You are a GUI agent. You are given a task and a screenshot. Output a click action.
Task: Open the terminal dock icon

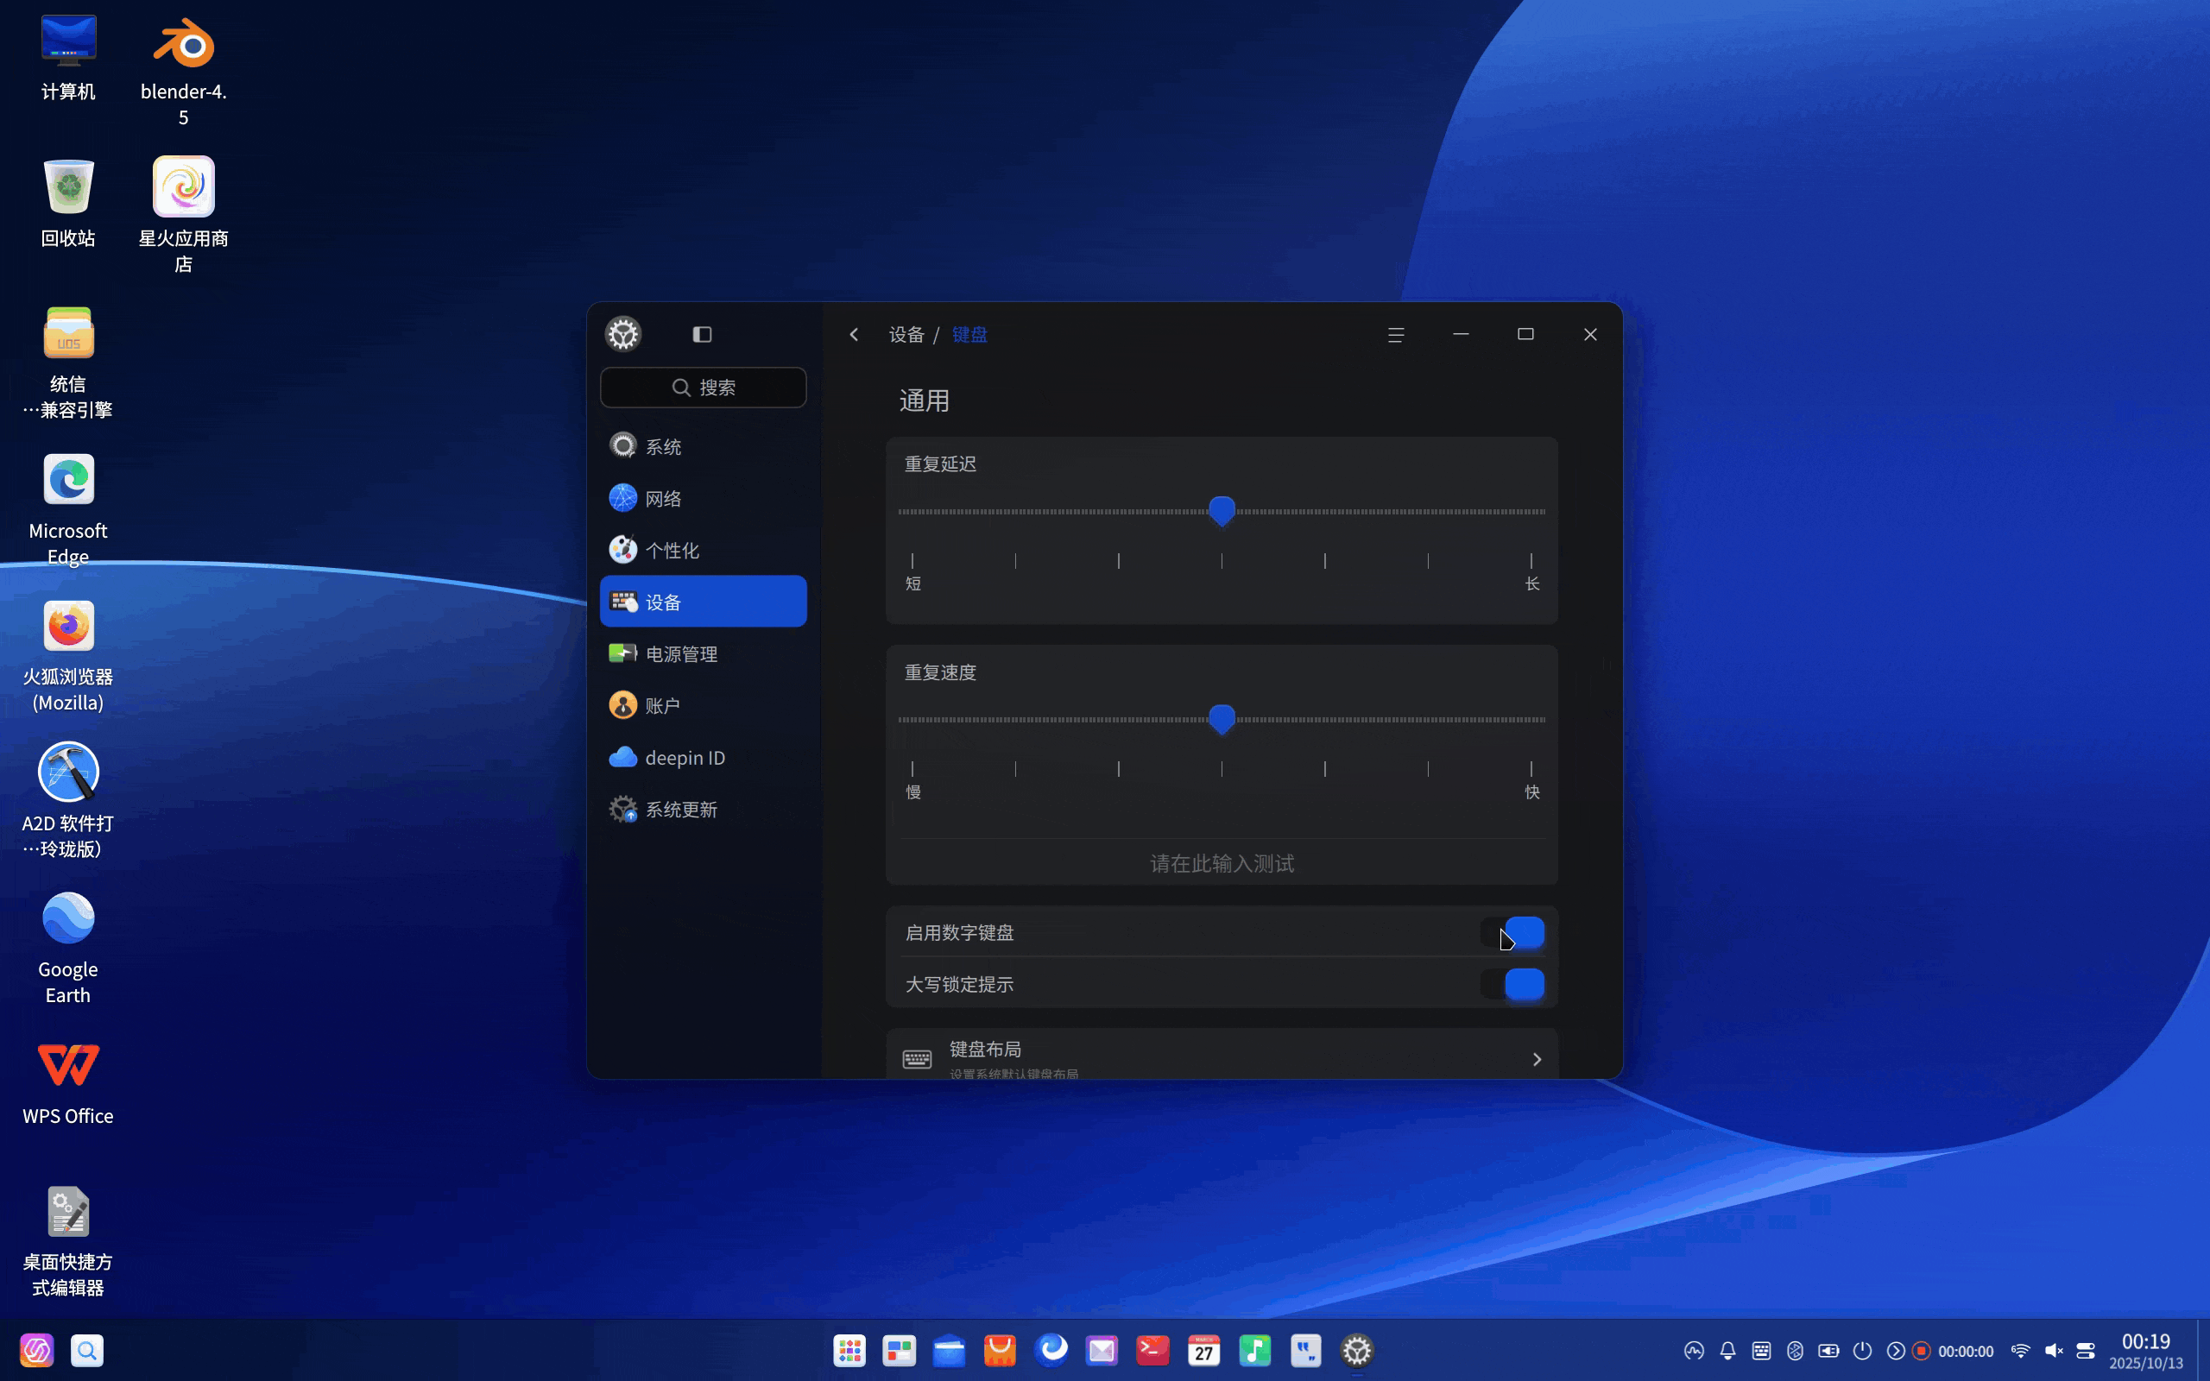pyautogui.click(x=1152, y=1350)
